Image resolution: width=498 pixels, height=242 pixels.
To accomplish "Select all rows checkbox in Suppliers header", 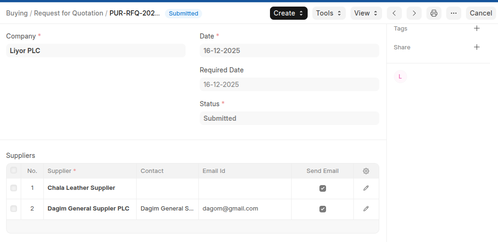I will 14,171.
